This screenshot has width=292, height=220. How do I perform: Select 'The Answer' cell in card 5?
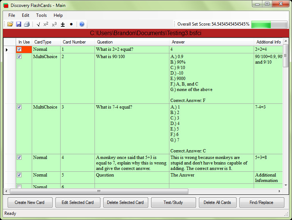tap(211, 178)
